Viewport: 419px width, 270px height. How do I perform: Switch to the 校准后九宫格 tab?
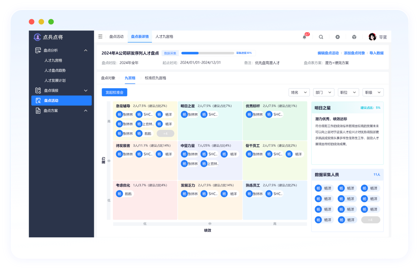point(156,78)
